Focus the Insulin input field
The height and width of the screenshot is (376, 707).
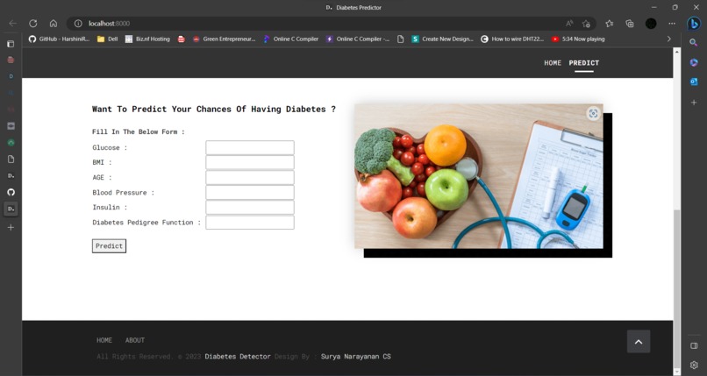tap(250, 207)
